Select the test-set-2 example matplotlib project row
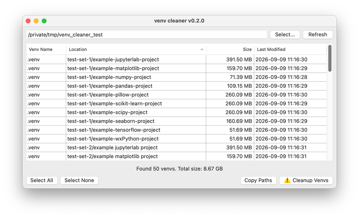Image resolution: width=359 pixels, height=218 pixels. click(x=176, y=156)
